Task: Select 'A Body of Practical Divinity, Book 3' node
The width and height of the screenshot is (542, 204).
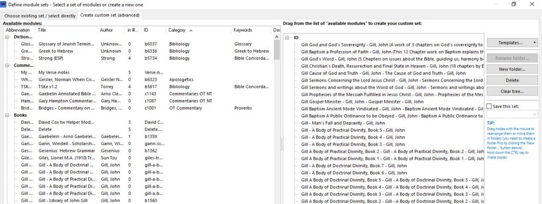Action: (x=353, y=144)
